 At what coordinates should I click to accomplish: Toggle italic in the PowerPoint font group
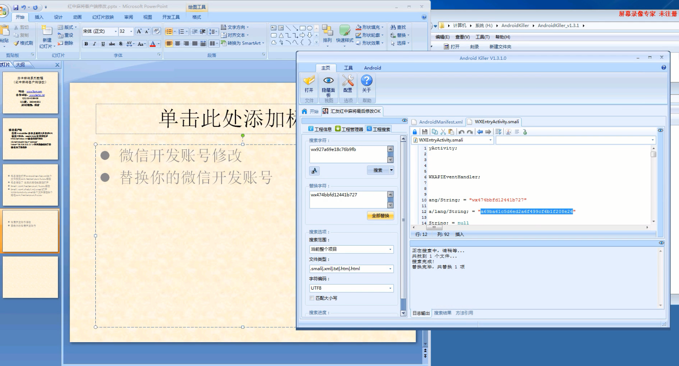coord(95,44)
